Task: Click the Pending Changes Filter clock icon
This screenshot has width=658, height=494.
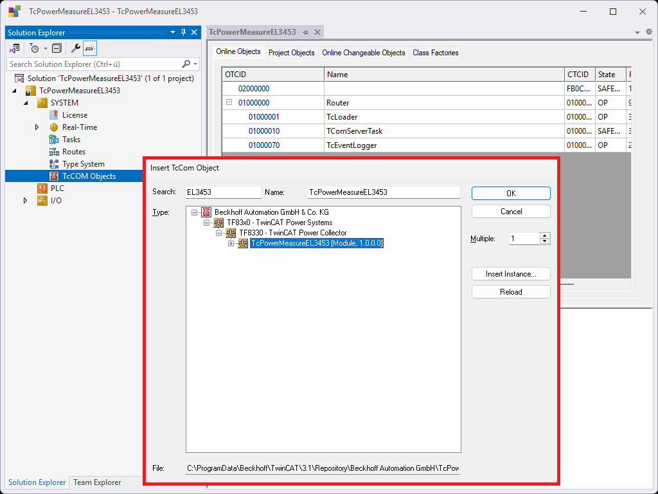Action: coord(35,48)
